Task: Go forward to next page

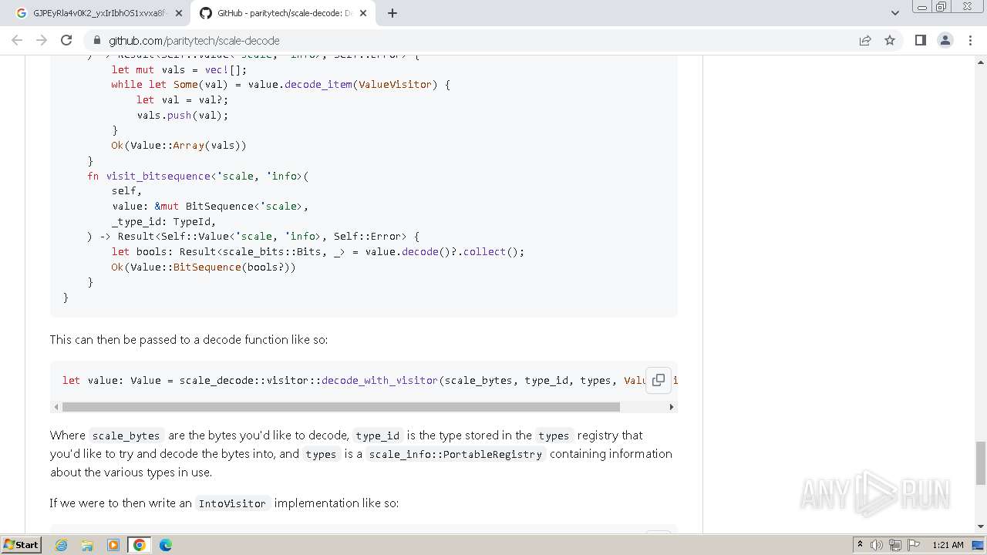Action: pos(42,40)
